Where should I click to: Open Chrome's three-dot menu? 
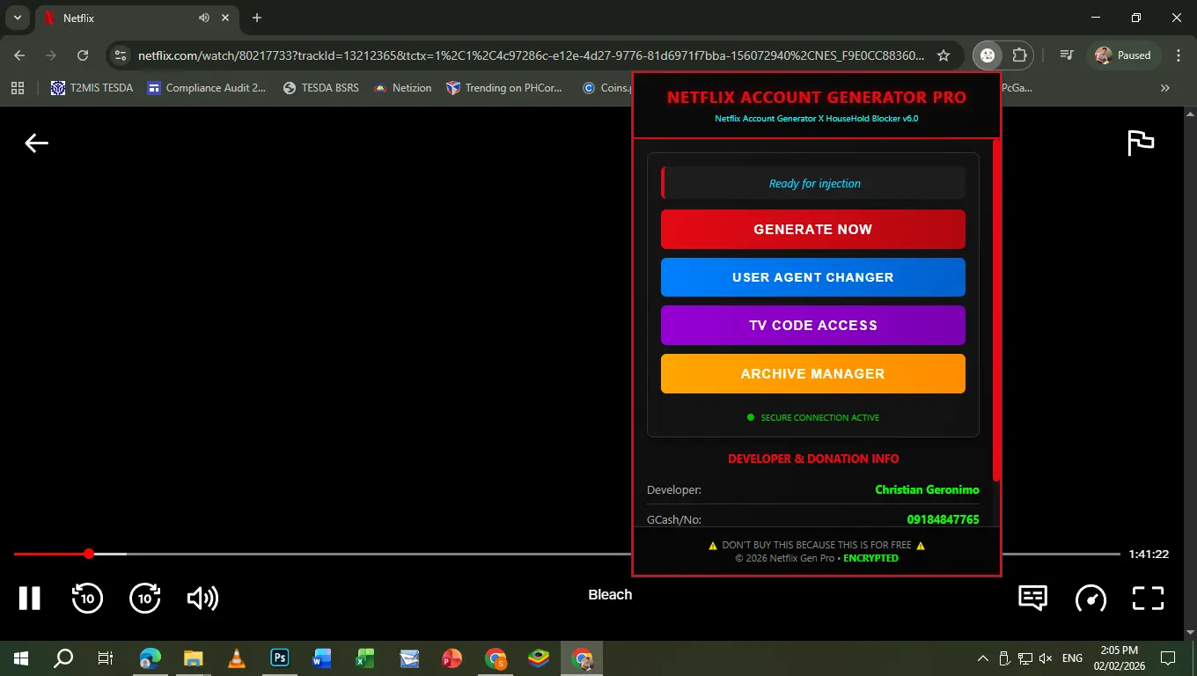(x=1179, y=55)
